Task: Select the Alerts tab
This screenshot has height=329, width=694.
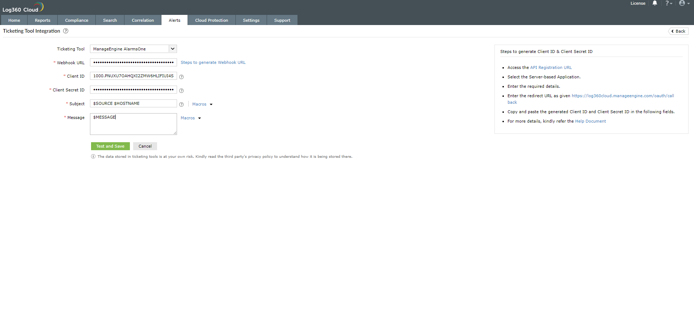Action: click(174, 20)
